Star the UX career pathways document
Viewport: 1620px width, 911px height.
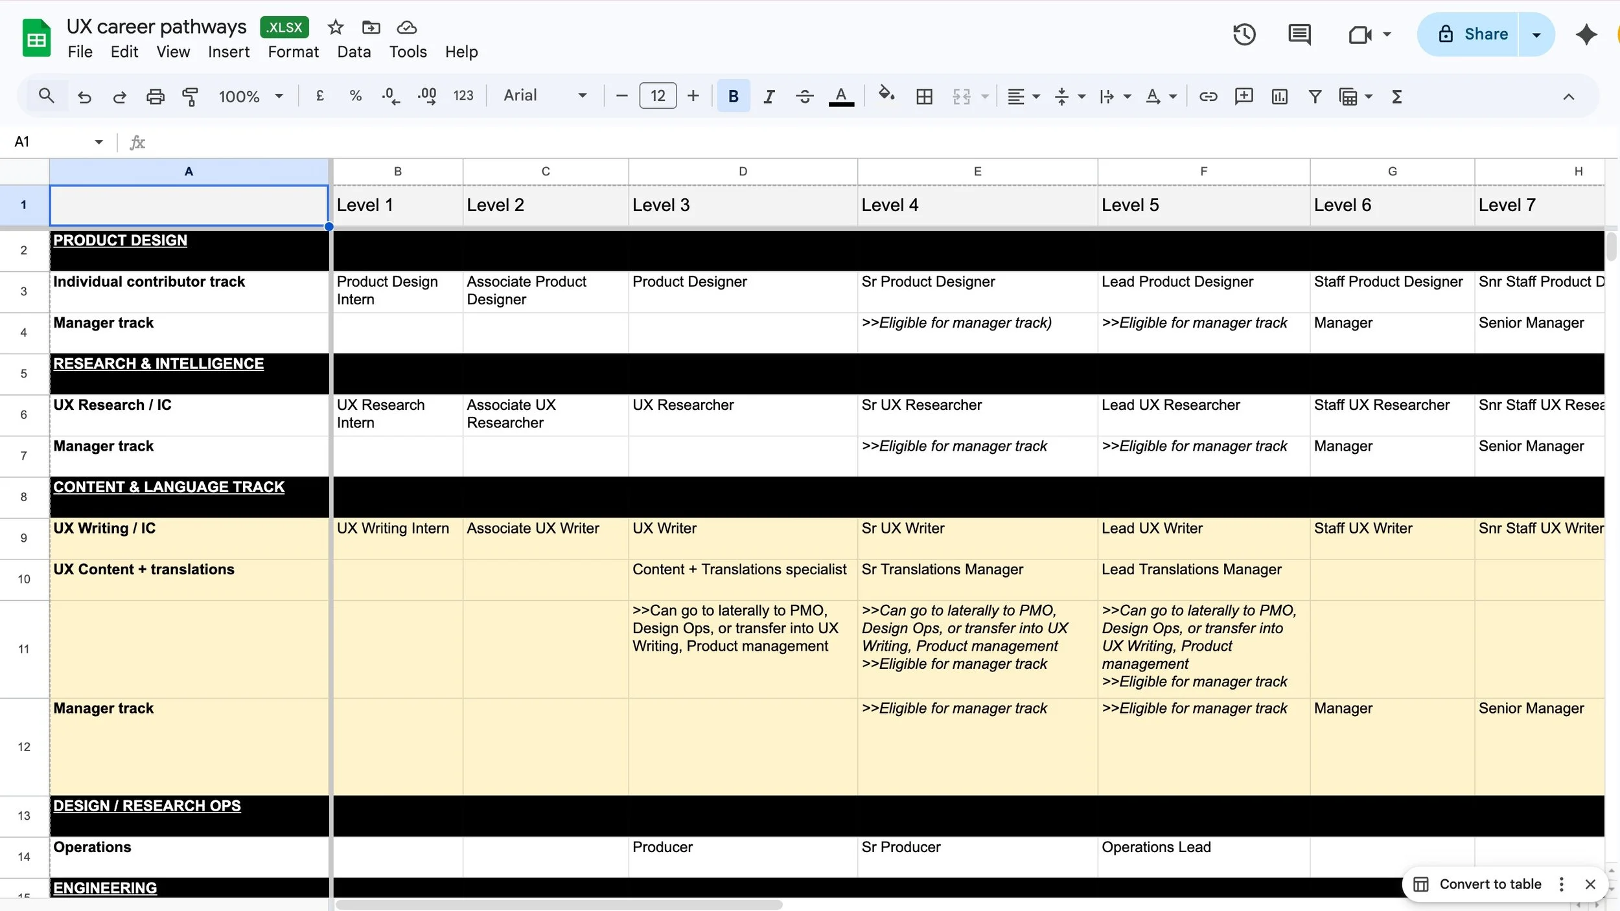[335, 27]
